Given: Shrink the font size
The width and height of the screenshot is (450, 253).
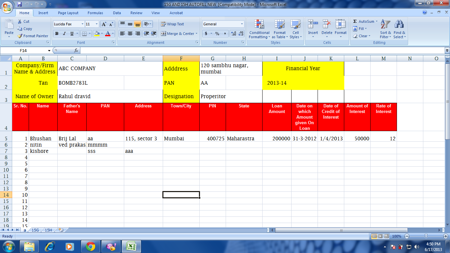Looking at the screenshot, I should tap(111, 24).
